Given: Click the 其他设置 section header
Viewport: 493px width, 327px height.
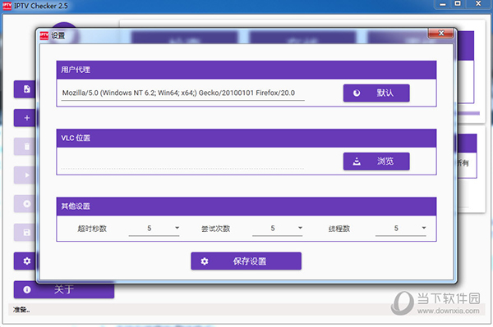Looking at the screenshot, I should (246, 207).
